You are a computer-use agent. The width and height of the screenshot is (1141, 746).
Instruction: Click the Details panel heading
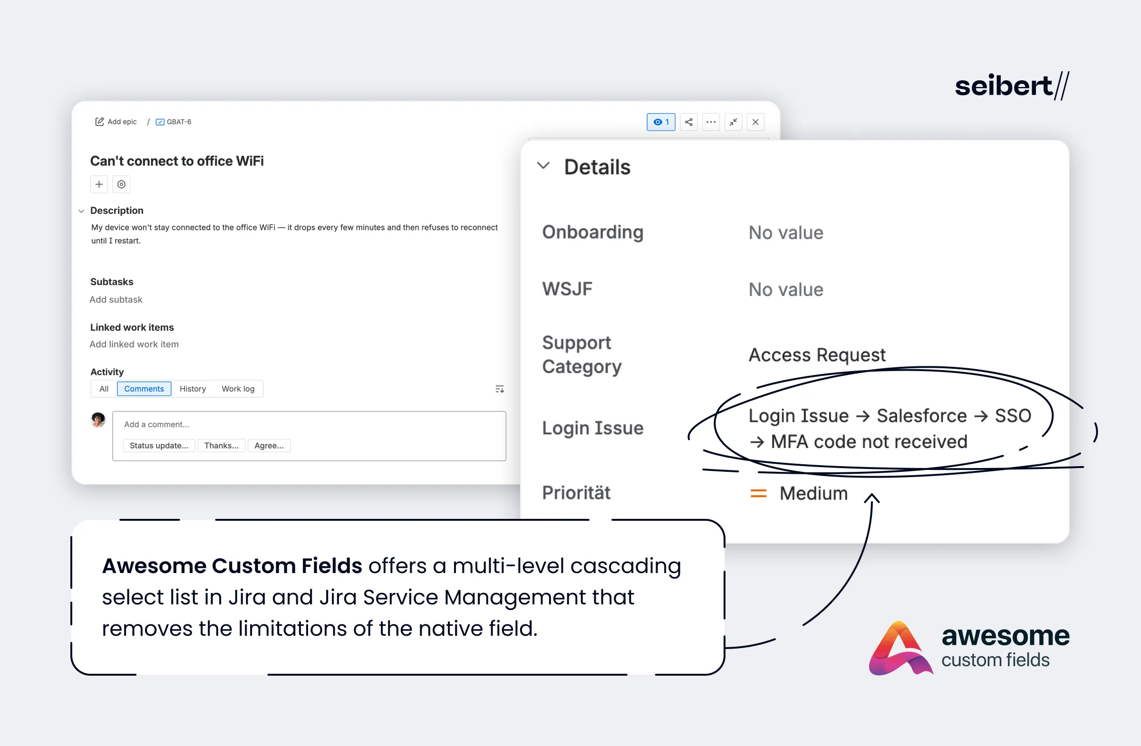click(x=597, y=167)
